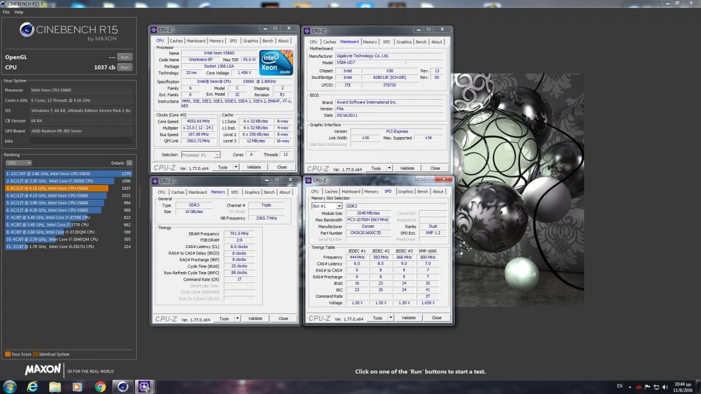Click title bar icon of CPU-Z Memory-tab window
This screenshot has width=701, height=394.
click(155, 181)
